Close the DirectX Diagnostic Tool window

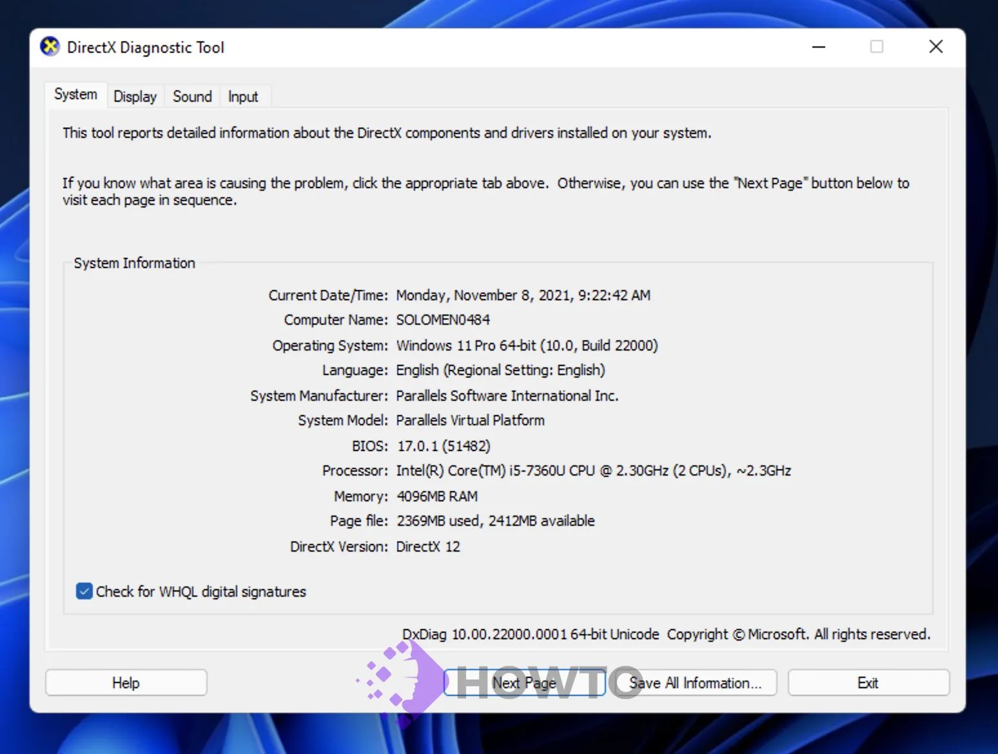[x=935, y=47]
